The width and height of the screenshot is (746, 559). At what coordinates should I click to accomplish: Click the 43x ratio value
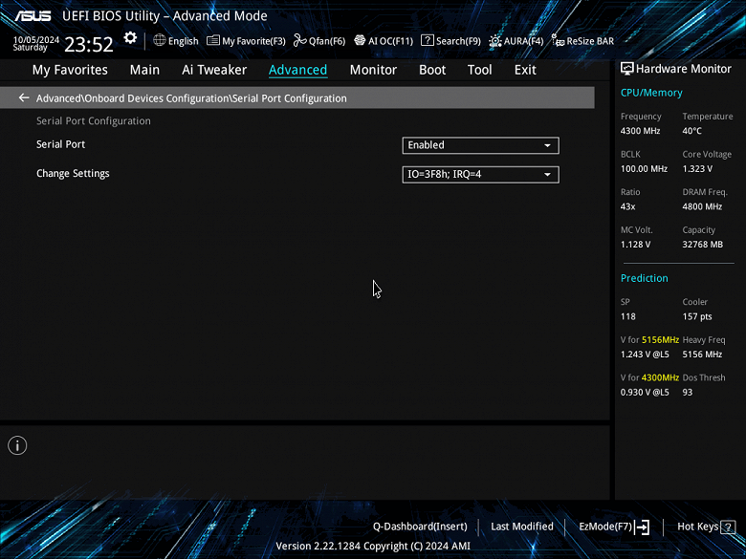pyautogui.click(x=628, y=206)
